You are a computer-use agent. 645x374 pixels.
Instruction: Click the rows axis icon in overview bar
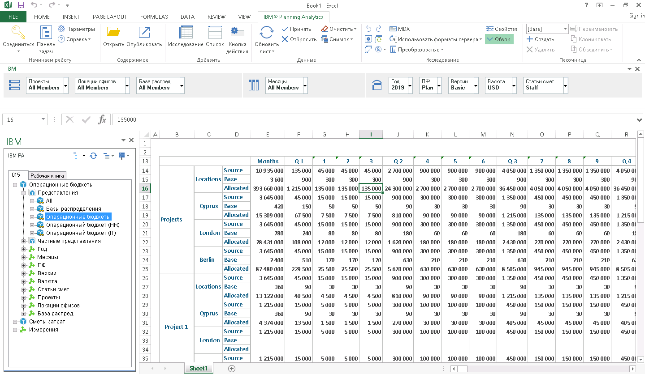[x=14, y=85]
